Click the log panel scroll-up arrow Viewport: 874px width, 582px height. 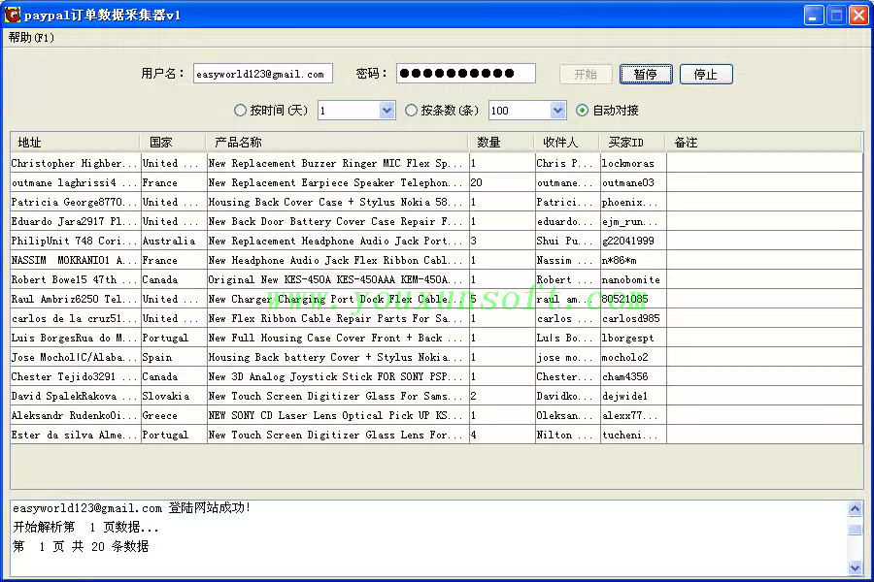coord(855,508)
